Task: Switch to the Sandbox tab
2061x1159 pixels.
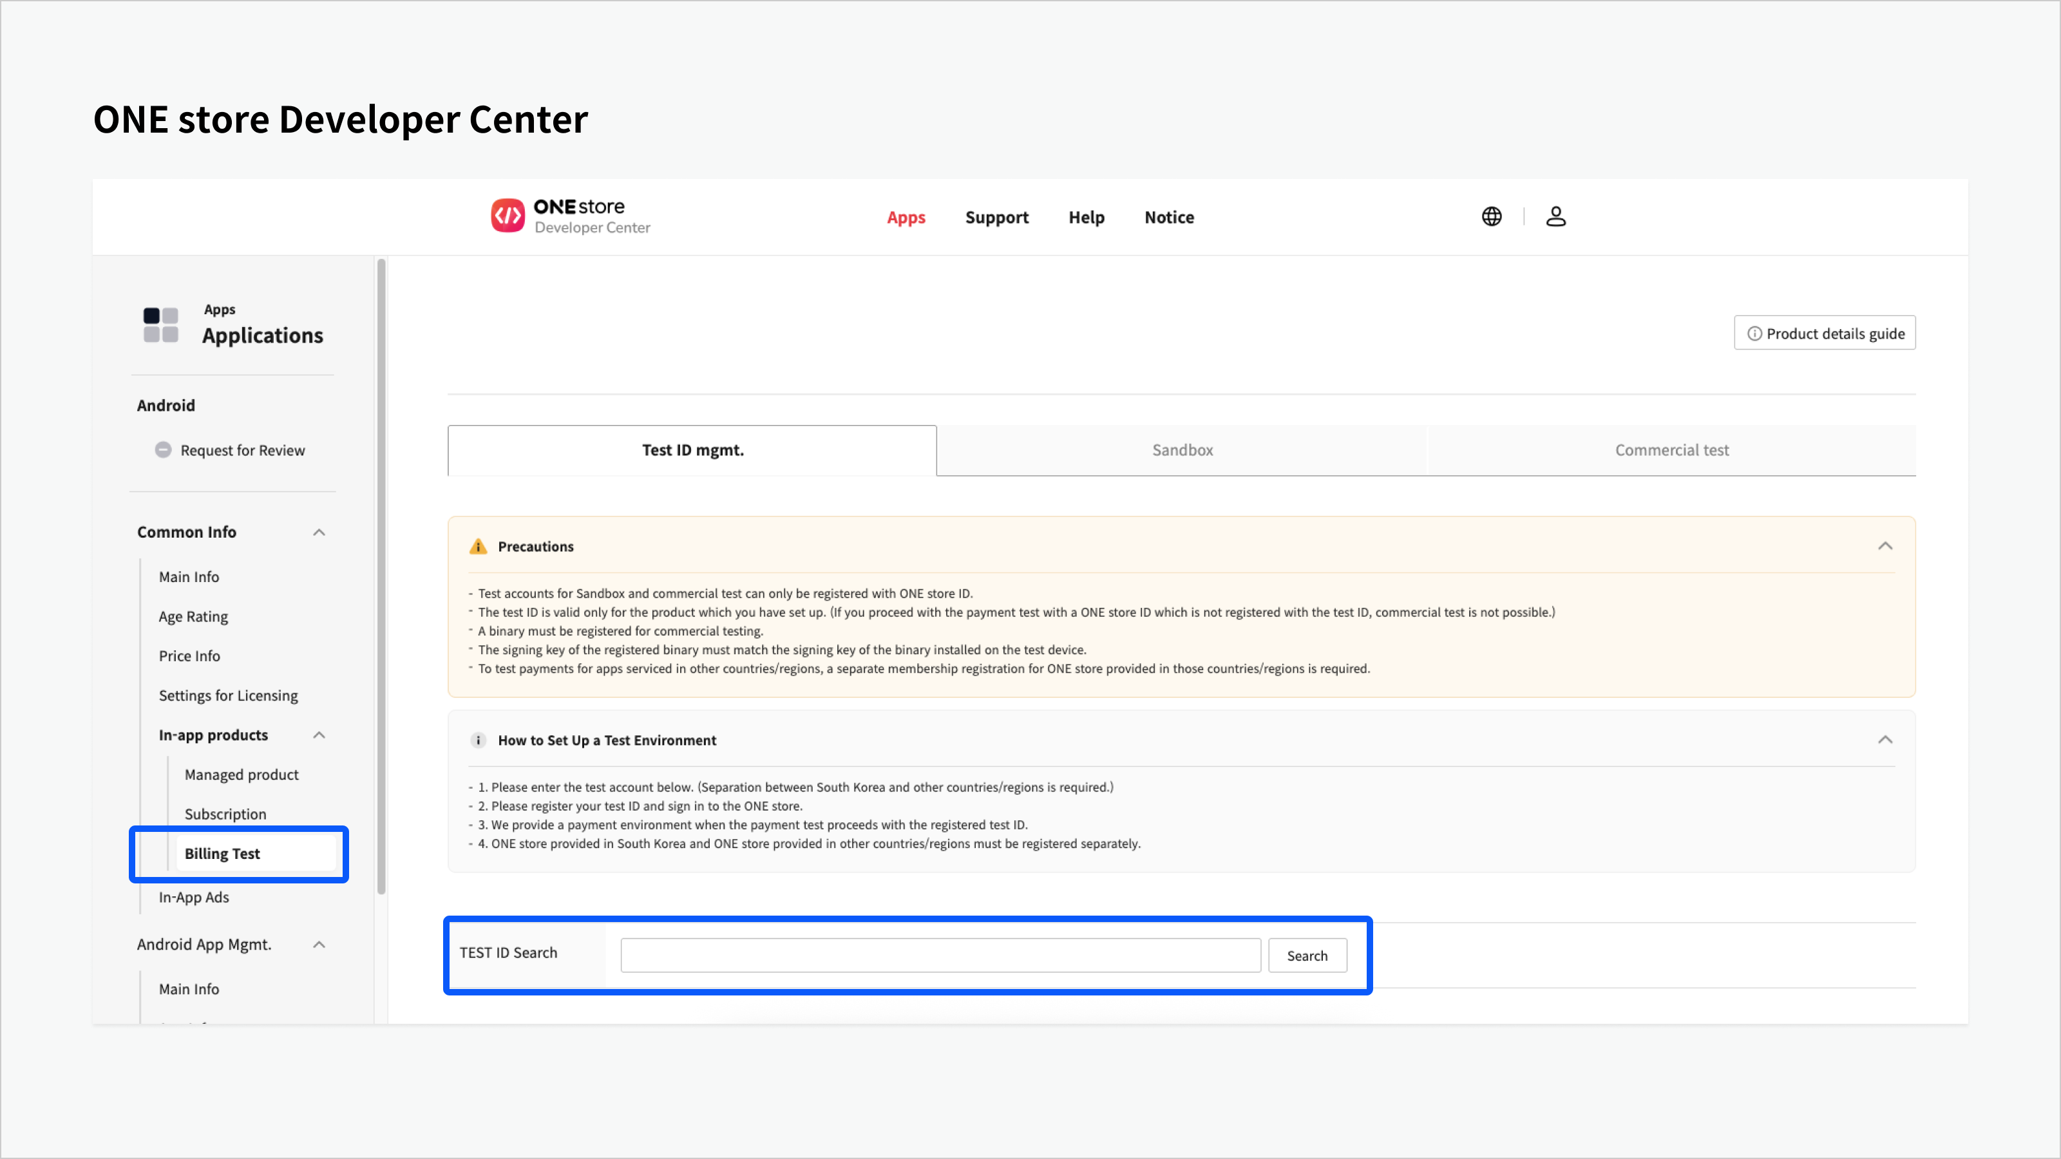Action: [1182, 449]
